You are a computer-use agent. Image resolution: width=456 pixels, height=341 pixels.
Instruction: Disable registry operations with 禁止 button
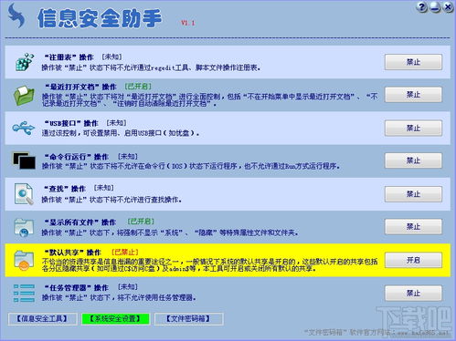pyautogui.click(x=413, y=62)
